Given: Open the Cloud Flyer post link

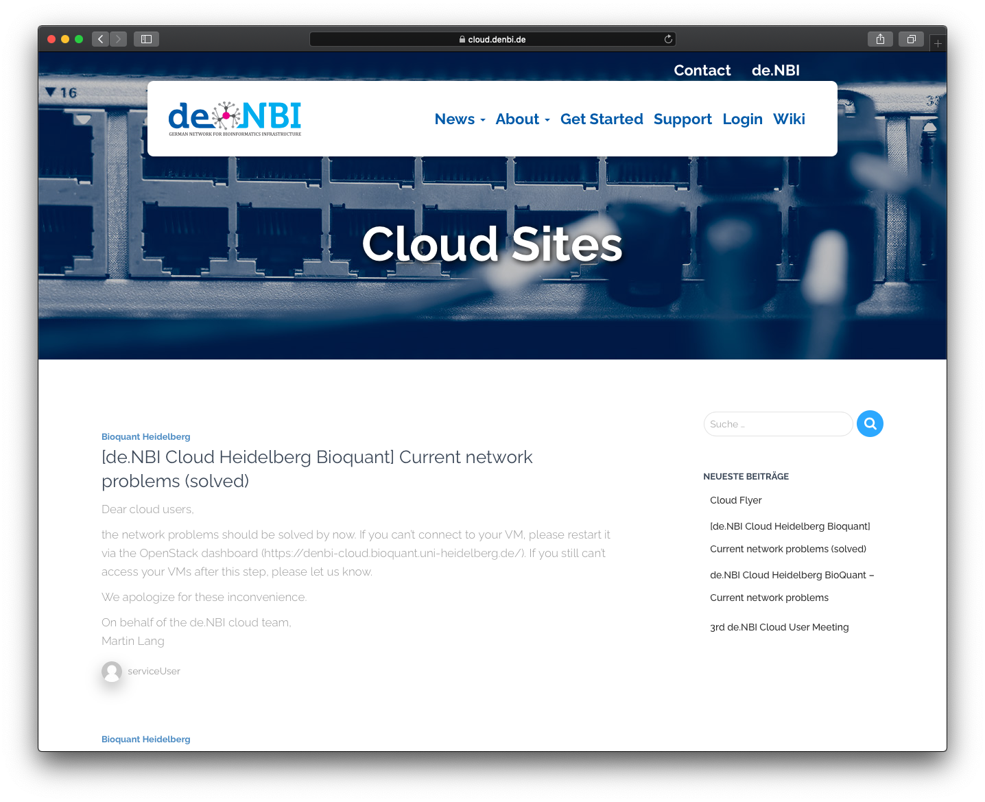Looking at the screenshot, I should pyautogui.click(x=735, y=500).
